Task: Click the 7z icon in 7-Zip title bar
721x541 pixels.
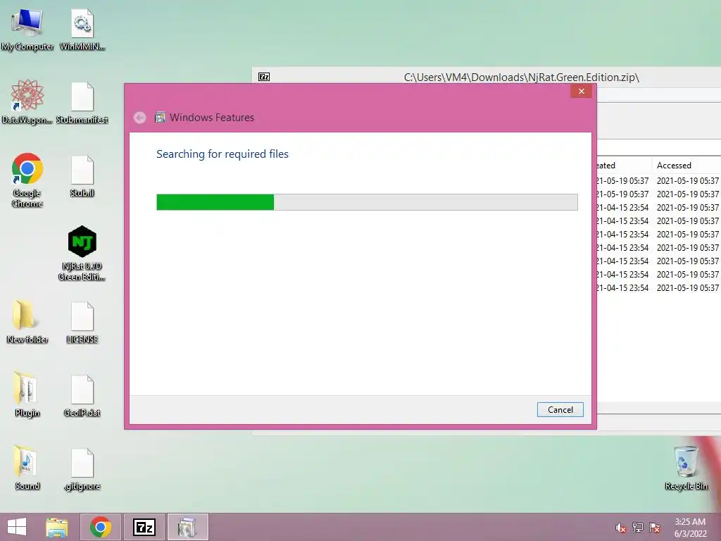Action: click(x=264, y=77)
